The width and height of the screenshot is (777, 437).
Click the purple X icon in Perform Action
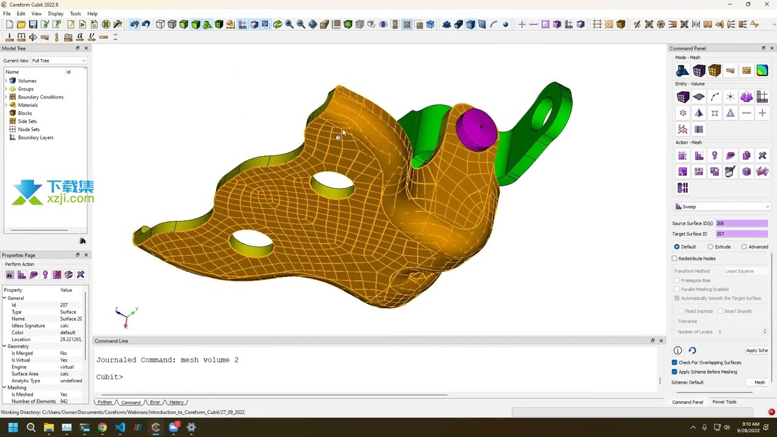[x=80, y=275]
